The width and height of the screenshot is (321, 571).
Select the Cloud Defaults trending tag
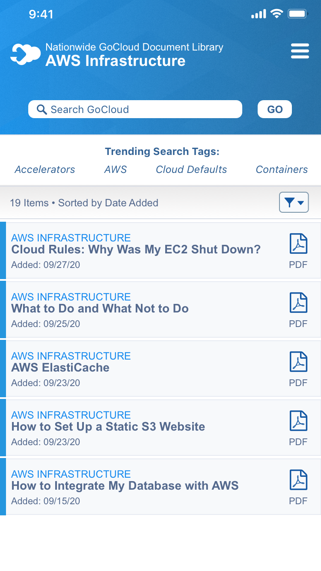pyautogui.click(x=191, y=170)
